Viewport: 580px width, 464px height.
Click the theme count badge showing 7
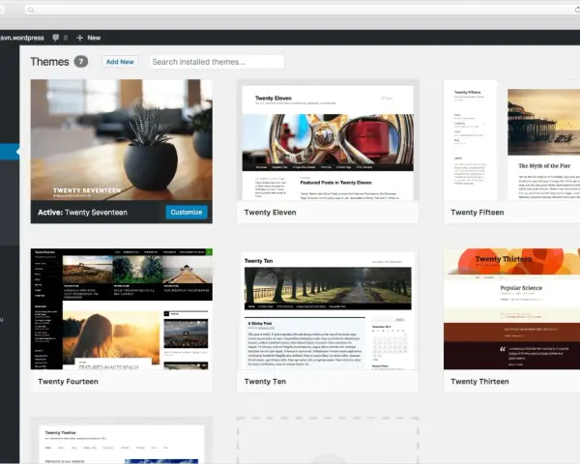point(81,62)
